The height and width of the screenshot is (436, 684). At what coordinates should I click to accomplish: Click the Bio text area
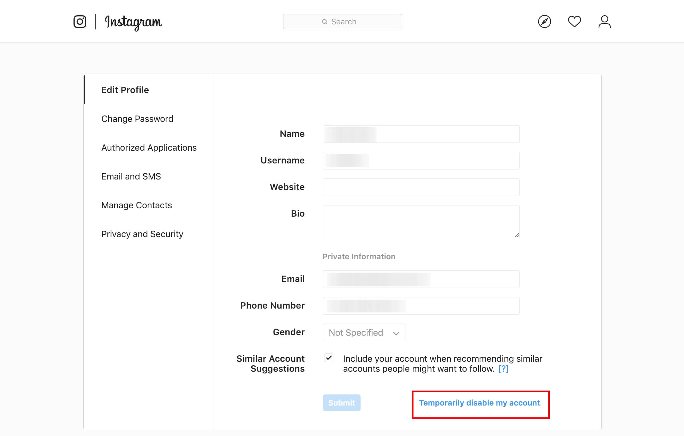click(x=421, y=222)
